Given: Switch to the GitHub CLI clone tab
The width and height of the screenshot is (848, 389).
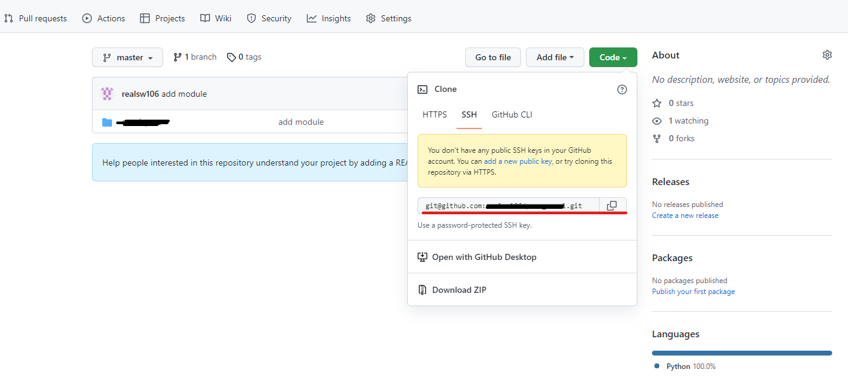Looking at the screenshot, I should 512,114.
